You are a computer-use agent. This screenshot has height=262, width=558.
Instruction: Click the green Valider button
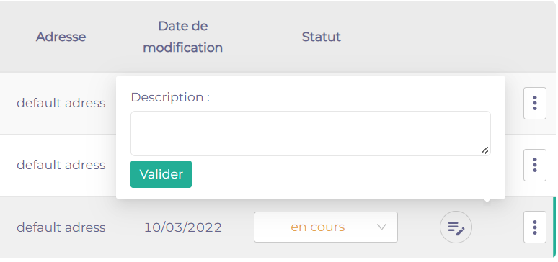pyautogui.click(x=161, y=174)
